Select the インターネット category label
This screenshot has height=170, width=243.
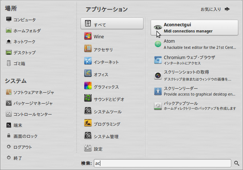coord(106,62)
